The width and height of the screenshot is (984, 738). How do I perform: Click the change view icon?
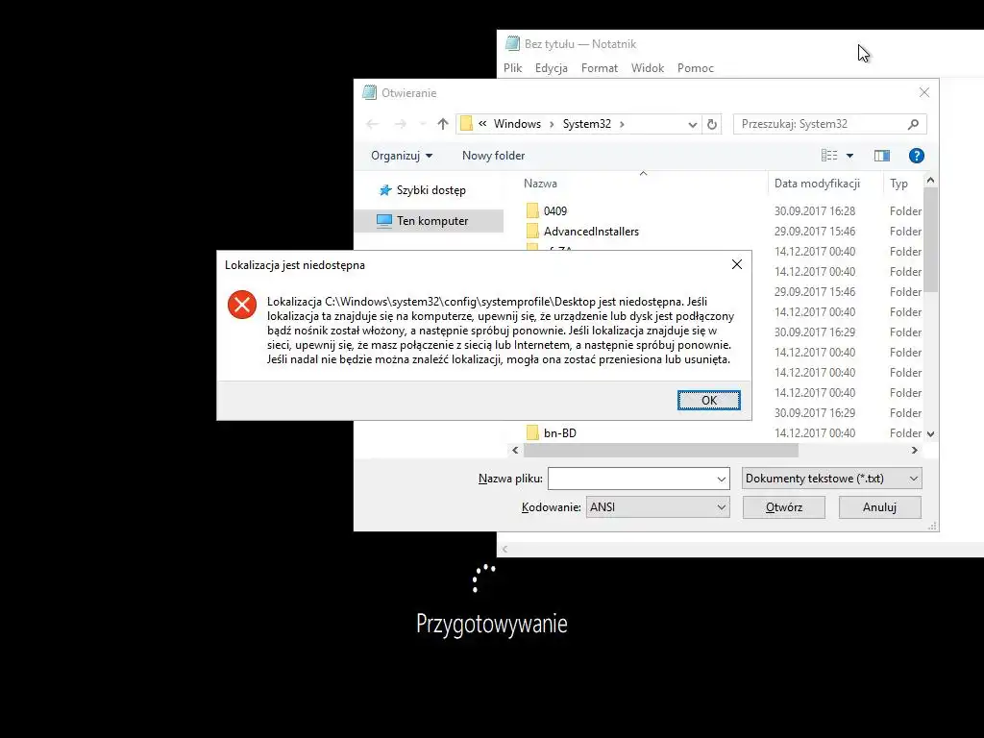829,156
